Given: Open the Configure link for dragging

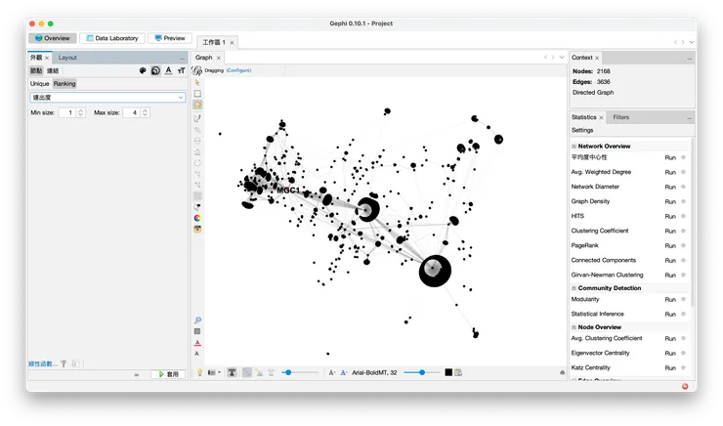Looking at the screenshot, I should coord(238,70).
